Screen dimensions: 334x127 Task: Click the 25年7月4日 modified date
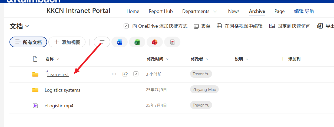[x=157, y=105]
